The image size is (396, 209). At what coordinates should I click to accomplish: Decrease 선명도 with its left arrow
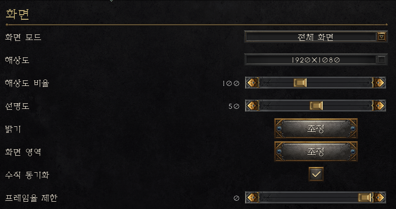[252, 106]
